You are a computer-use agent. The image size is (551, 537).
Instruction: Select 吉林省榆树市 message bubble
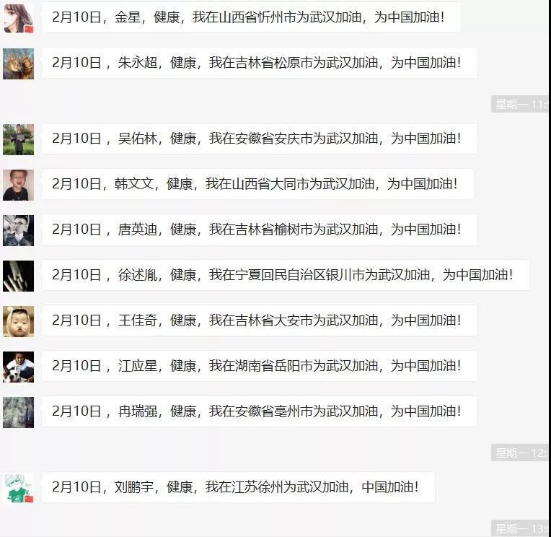pos(260,230)
